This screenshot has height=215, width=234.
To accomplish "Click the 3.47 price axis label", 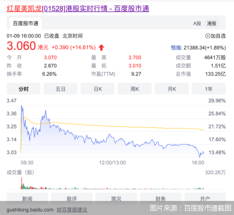I will coord(11,101).
